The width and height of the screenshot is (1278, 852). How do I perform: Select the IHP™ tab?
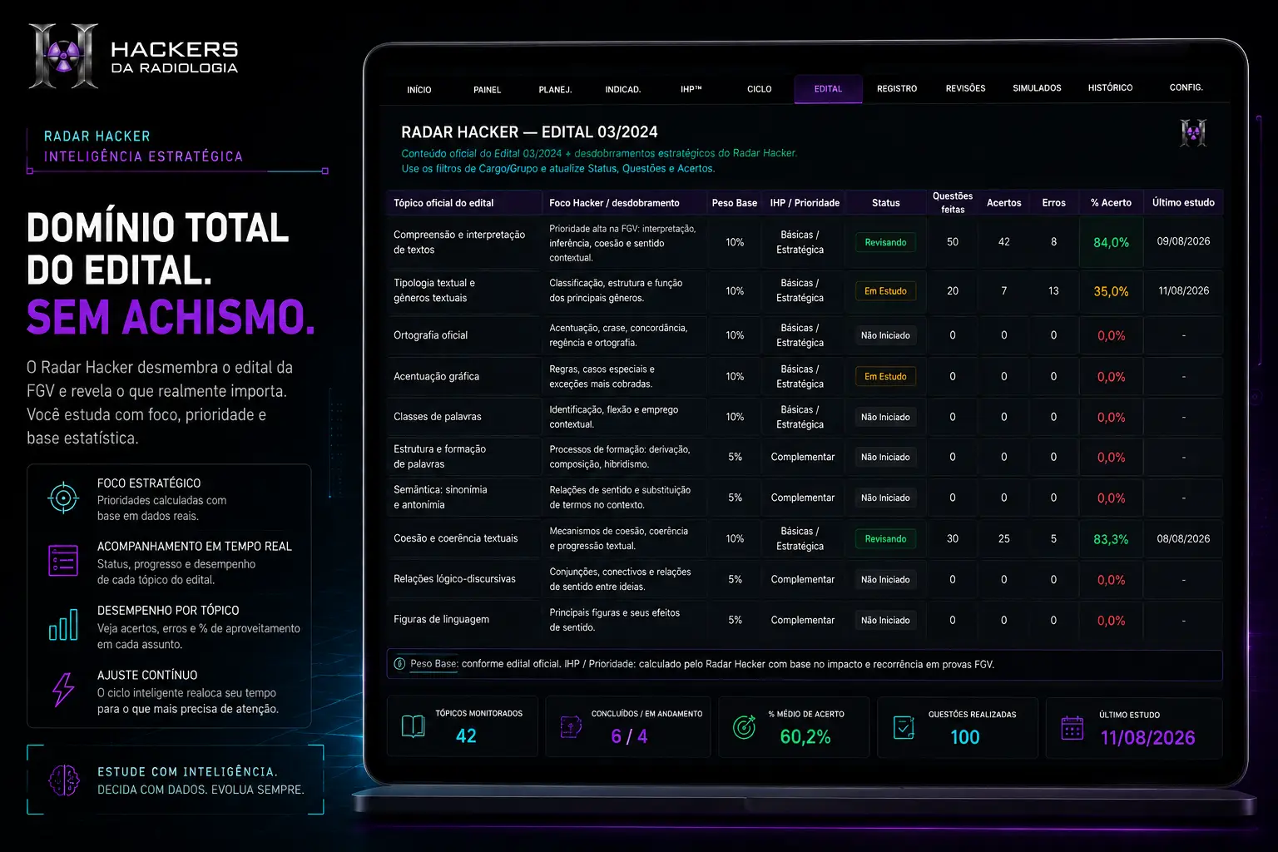click(x=691, y=89)
